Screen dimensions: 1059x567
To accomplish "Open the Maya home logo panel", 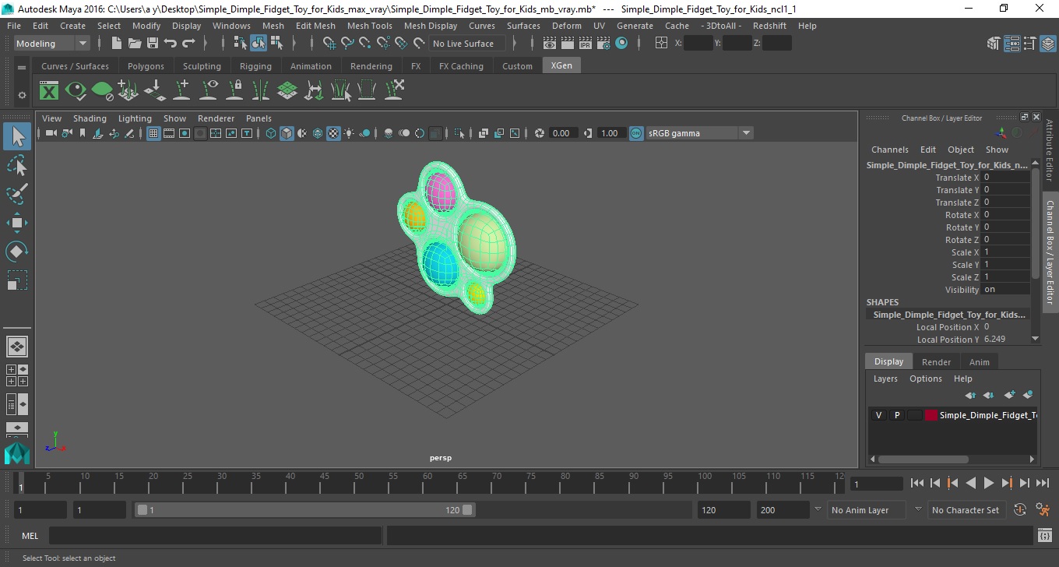I will 17,453.
